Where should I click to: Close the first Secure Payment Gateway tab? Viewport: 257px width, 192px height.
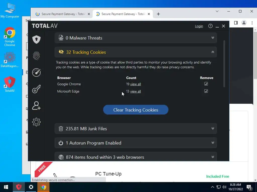coord(89,14)
